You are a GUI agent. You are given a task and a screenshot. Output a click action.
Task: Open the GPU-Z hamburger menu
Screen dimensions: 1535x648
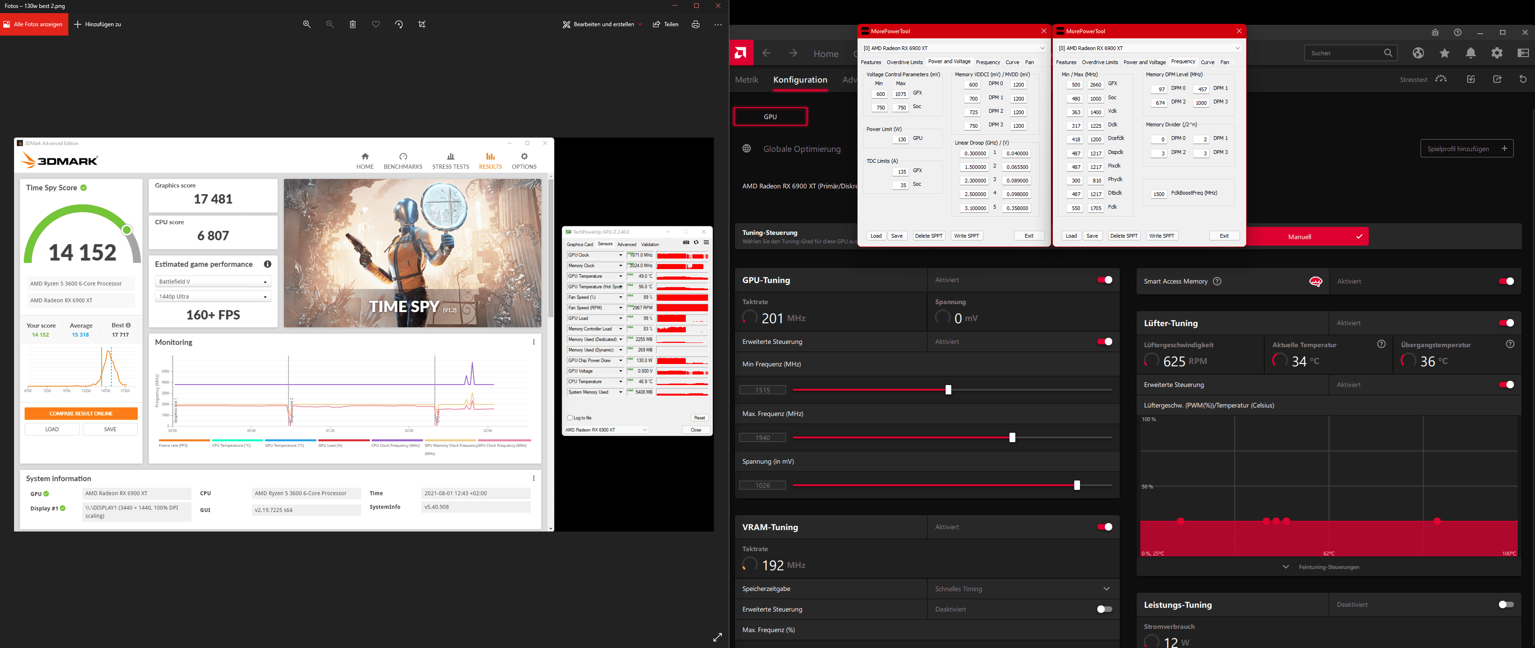[706, 242]
